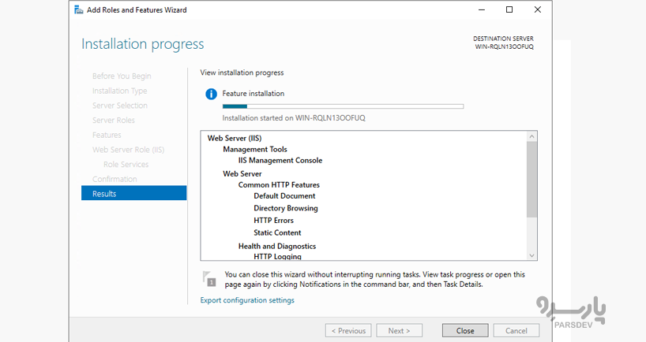Click the HTTP Logging entry

click(x=277, y=257)
